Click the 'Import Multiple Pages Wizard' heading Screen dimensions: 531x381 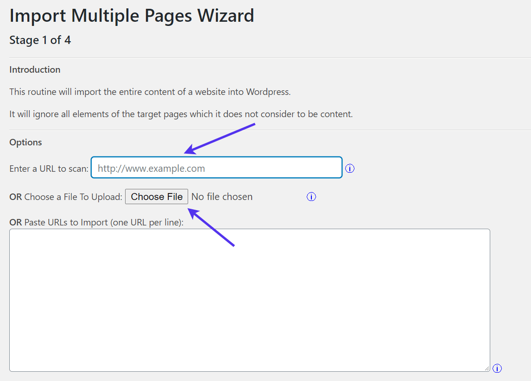click(x=132, y=16)
